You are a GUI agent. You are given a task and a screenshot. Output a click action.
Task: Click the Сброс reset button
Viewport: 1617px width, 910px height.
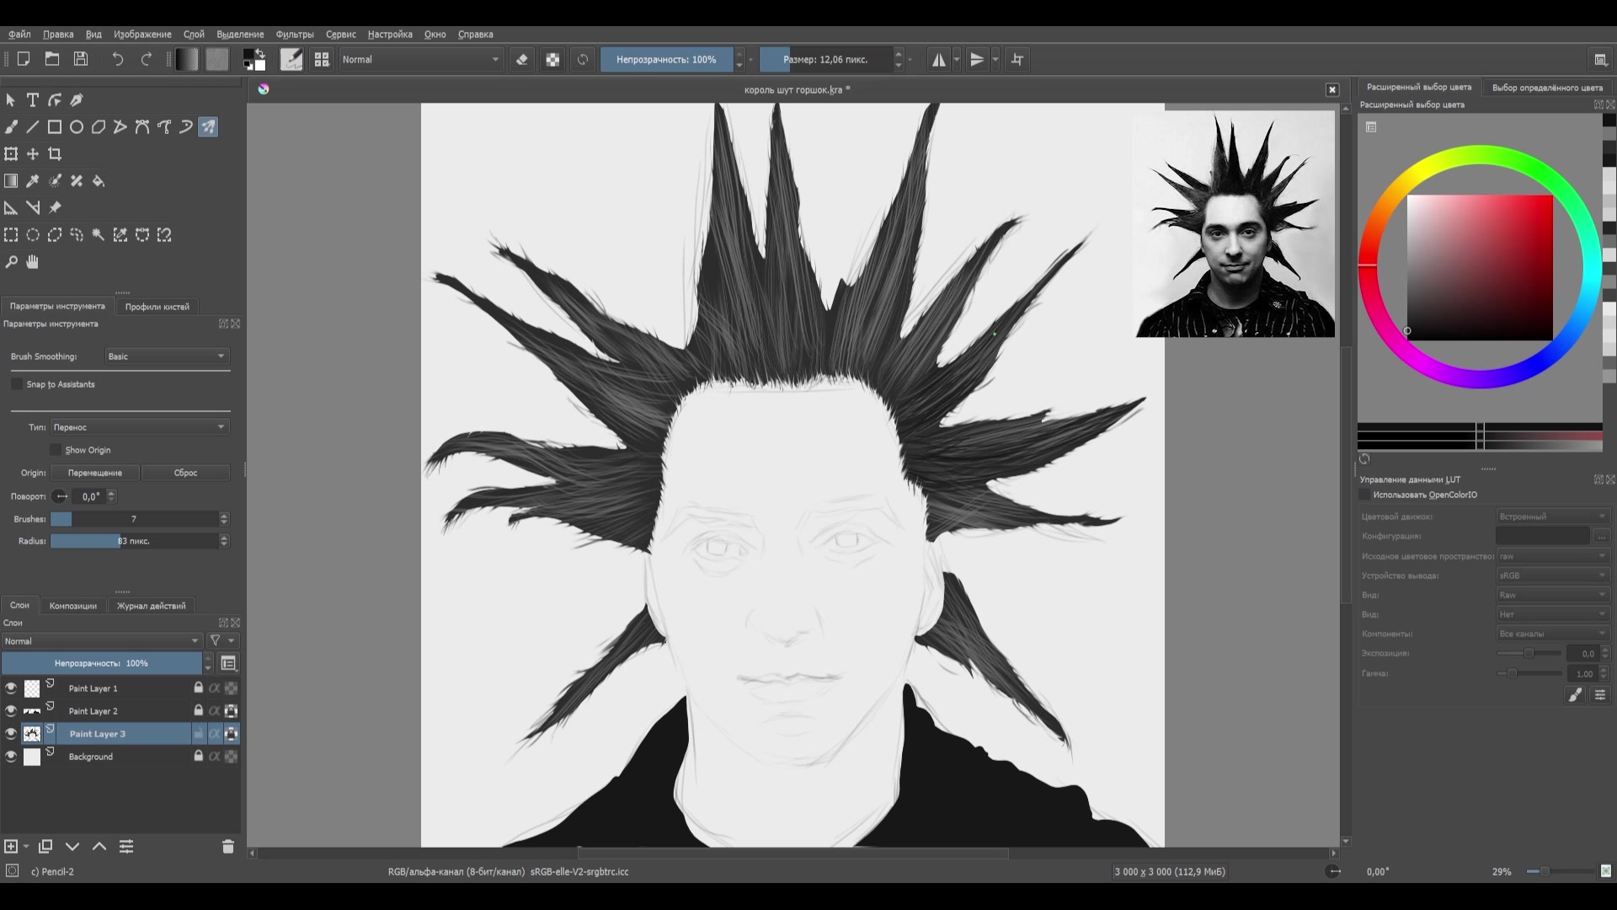[185, 472]
